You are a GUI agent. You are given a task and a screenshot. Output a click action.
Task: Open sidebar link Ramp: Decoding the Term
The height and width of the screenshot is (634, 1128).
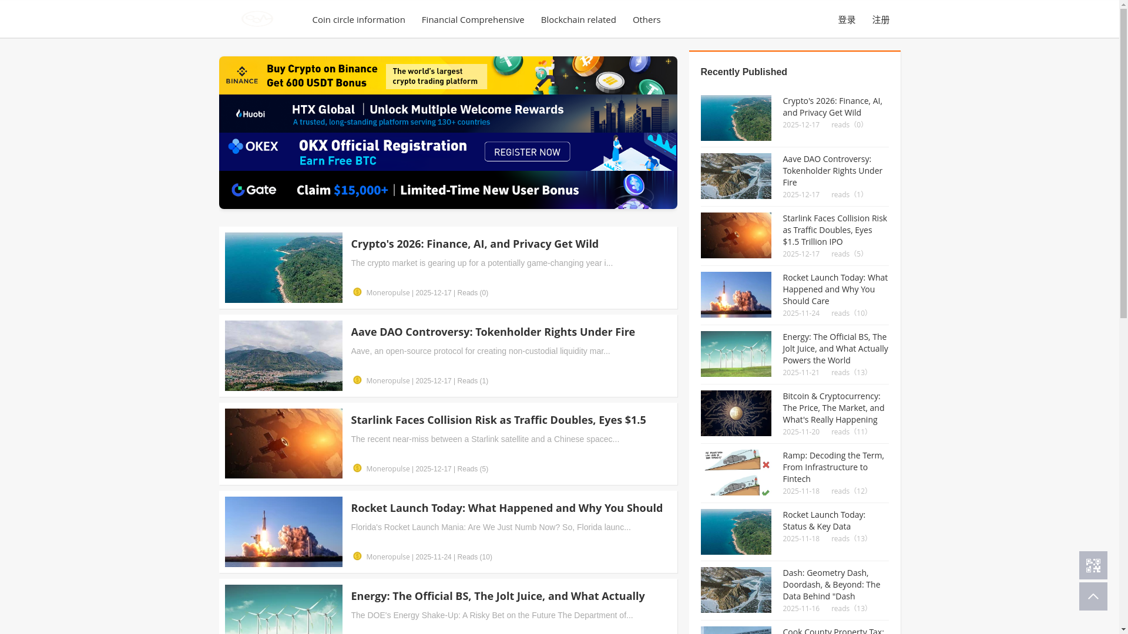point(833,467)
